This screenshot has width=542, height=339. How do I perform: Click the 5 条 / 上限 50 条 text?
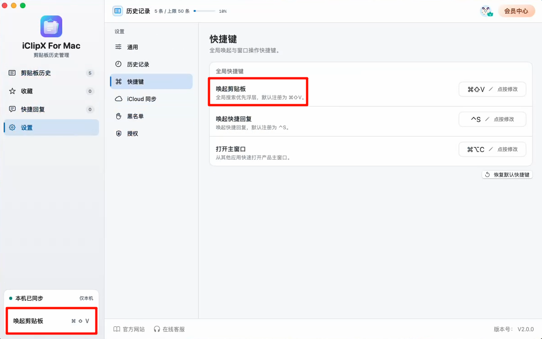tap(172, 11)
